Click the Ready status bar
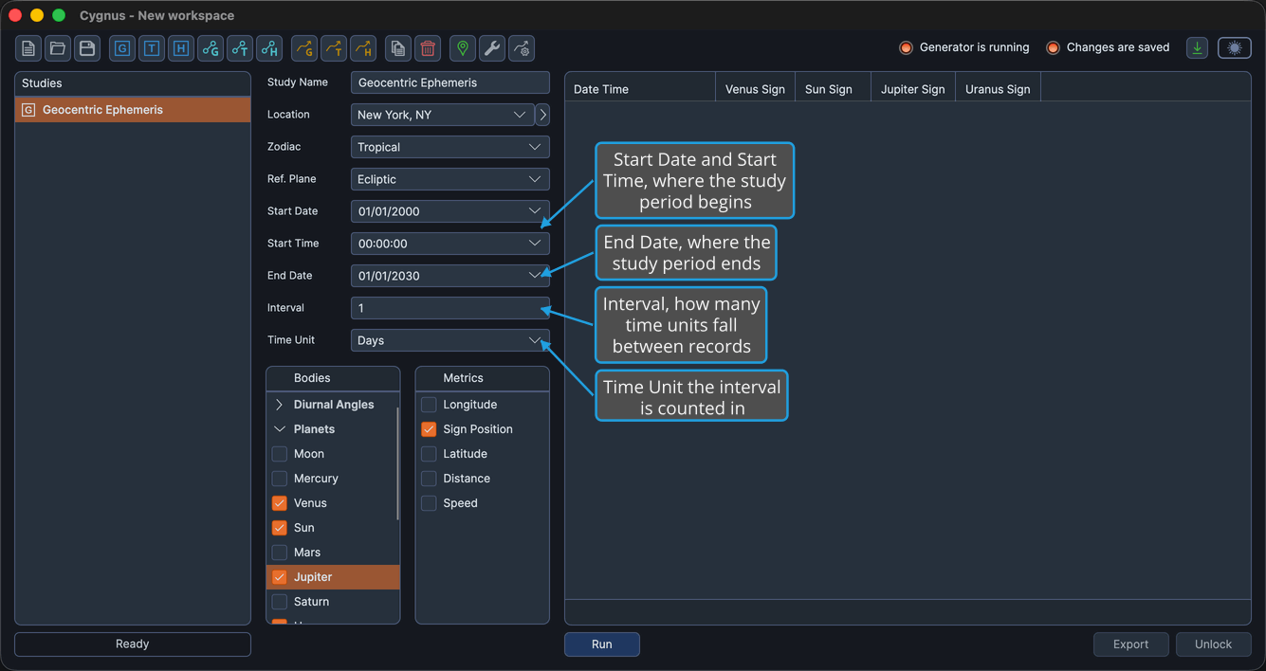 (x=133, y=644)
